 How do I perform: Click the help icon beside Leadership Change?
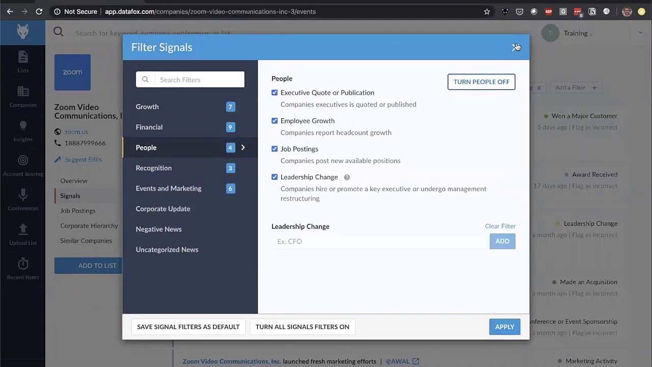(x=347, y=177)
